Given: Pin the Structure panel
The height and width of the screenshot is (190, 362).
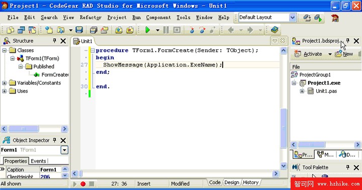Looking at the screenshot, I should pyautogui.click(x=54, y=41).
